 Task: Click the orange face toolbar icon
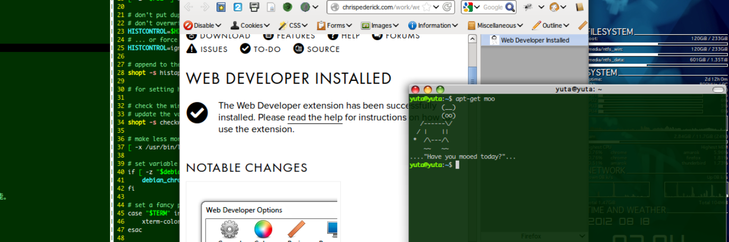coord(555,7)
